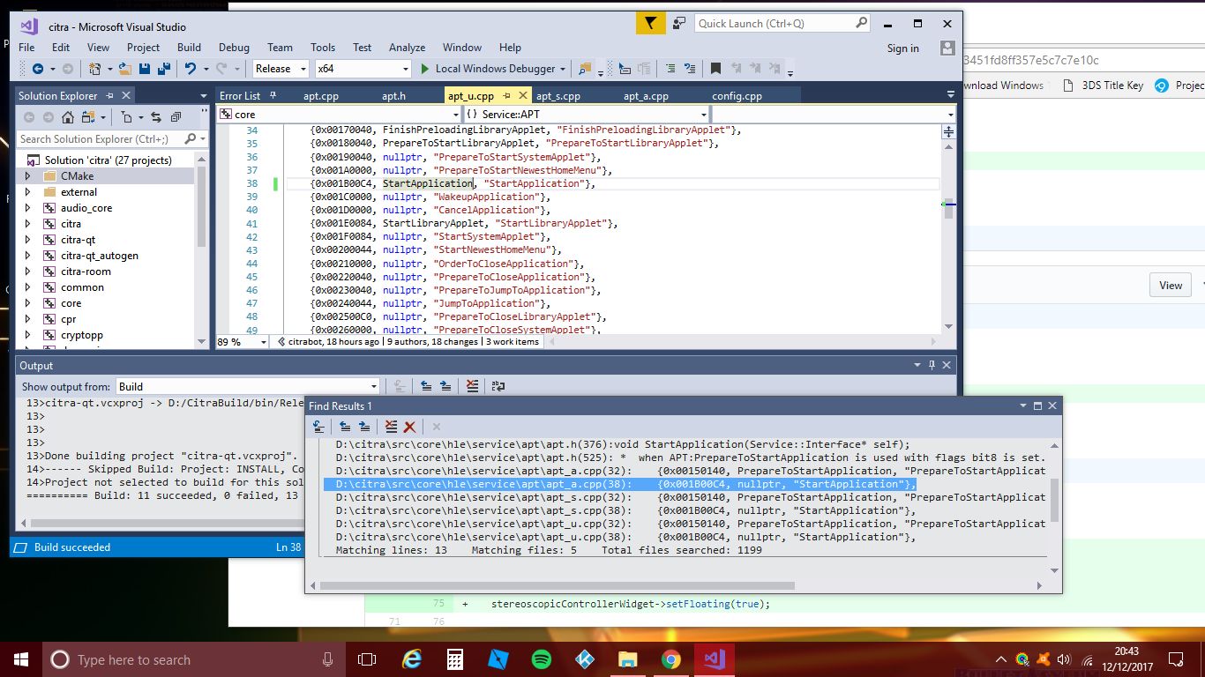Close the apt_u.cpp tab
1205x677 pixels.
point(522,95)
